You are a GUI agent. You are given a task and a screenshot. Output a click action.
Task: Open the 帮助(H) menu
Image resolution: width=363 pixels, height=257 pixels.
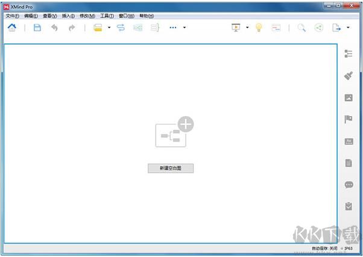[x=147, y=16]
